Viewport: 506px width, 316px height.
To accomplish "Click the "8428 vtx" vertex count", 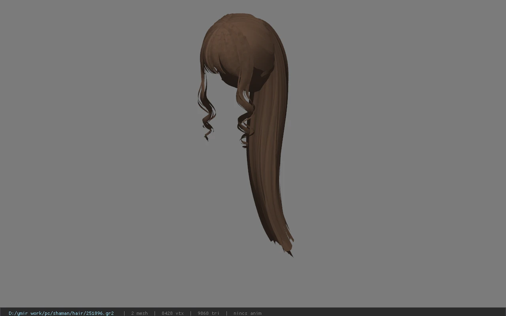I will click(173, 313).
